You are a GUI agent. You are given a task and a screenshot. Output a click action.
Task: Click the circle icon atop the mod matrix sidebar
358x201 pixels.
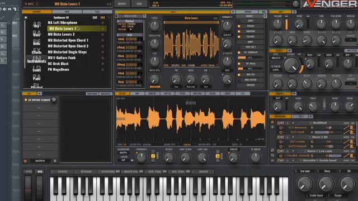[272, 122]
